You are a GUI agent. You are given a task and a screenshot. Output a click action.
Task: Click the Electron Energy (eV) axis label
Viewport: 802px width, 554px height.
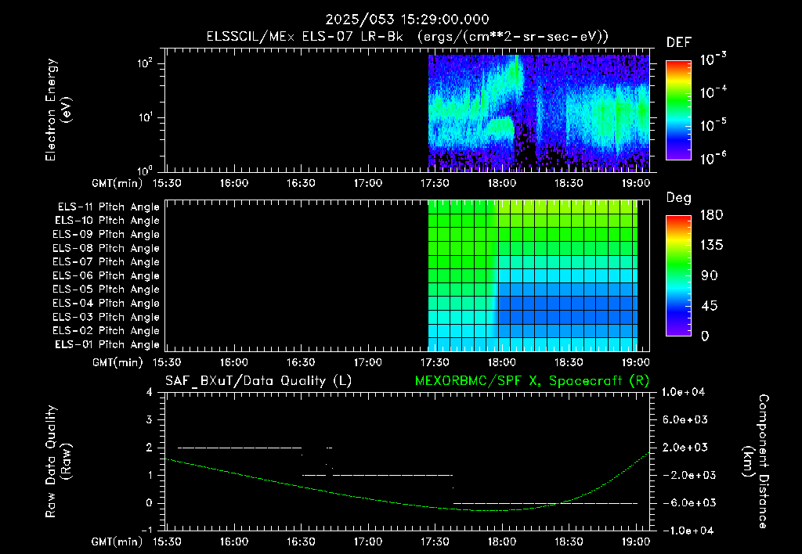click(x=58, y=110)
